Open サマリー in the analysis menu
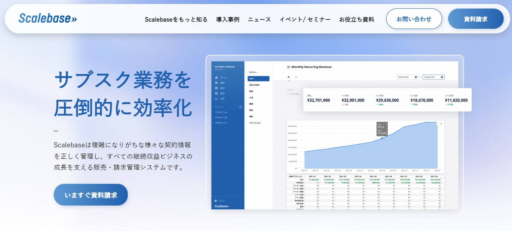This screenshot has height=231, width=512. 253,72
